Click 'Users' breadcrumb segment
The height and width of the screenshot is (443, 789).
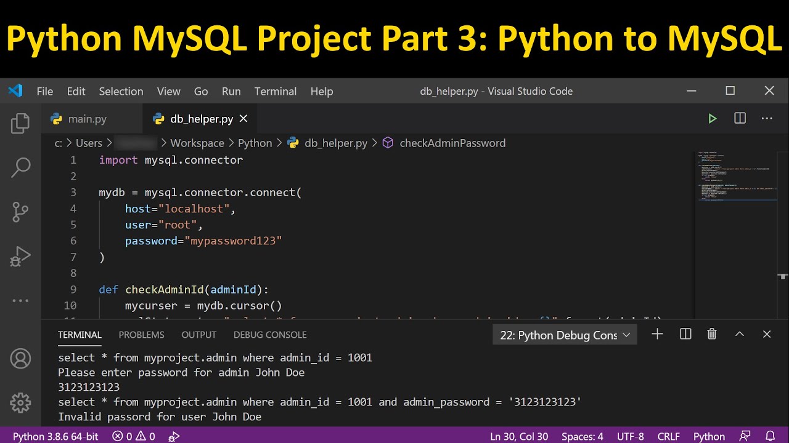[x=89, y=143]
